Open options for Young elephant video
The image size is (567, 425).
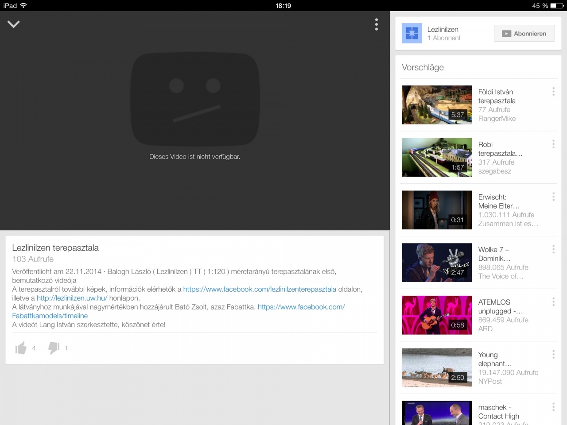pyautogui.click(x=553, y=355)
